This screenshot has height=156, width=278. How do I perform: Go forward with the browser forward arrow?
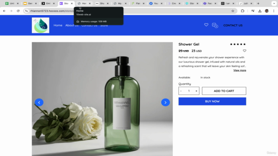pyautogui.click(x=11, y=11)
